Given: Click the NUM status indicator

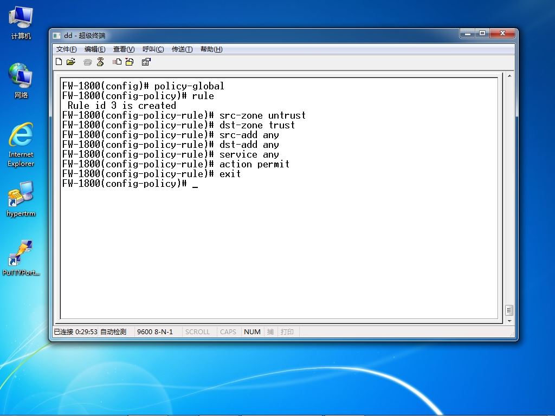Looking at the screenshot, I should coord(252,332).
